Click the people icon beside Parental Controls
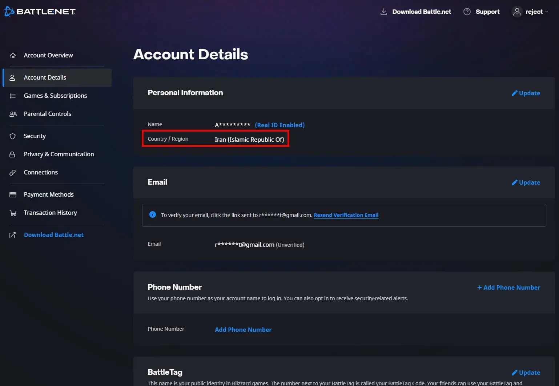Image resolution: width=559 pixels, height=386 pixels. tap(13, 114)
